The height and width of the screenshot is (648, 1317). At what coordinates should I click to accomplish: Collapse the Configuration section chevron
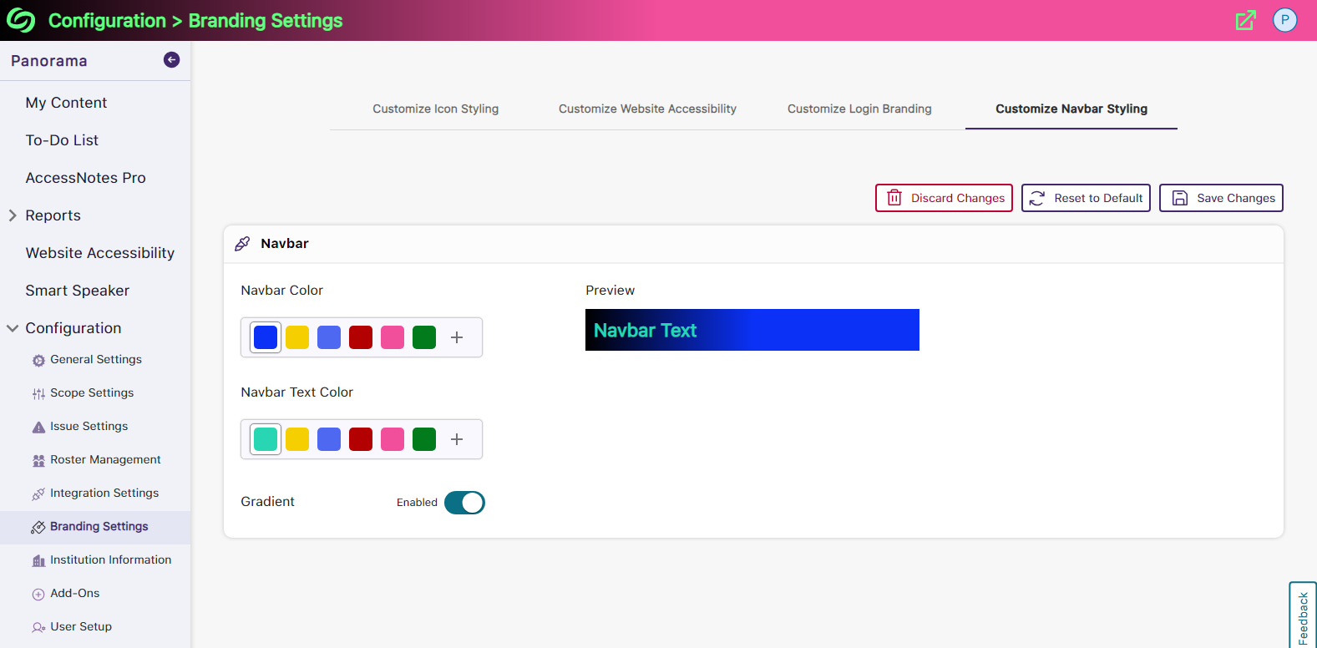pos(13,328)
